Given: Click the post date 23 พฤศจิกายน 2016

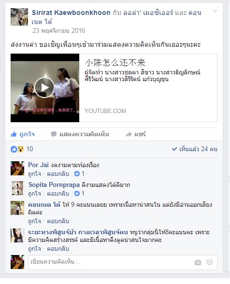Looking at the screenshot, I should (x=58, y=30).
